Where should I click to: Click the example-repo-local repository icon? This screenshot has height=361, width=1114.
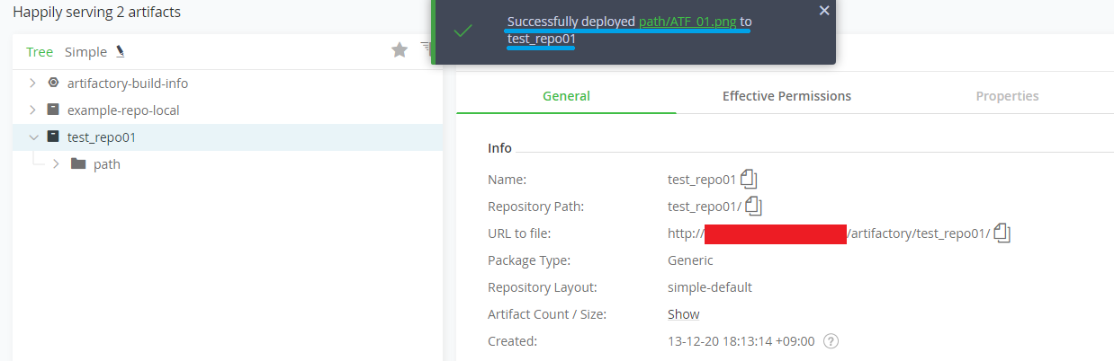(53, 110)
